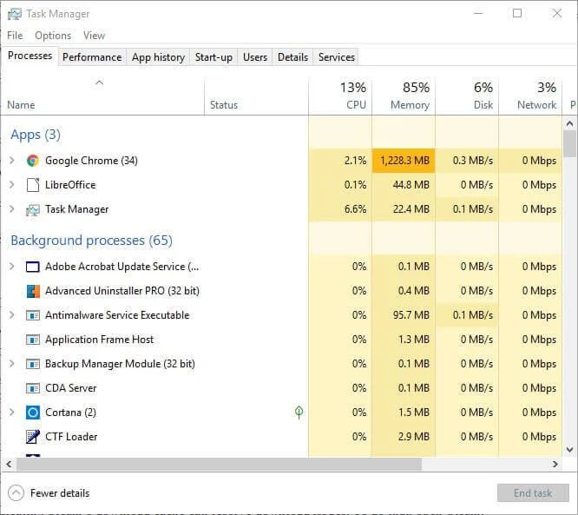Click the horizontal scrollbar left arrow
578x515 pixels.
coord(9,464)
